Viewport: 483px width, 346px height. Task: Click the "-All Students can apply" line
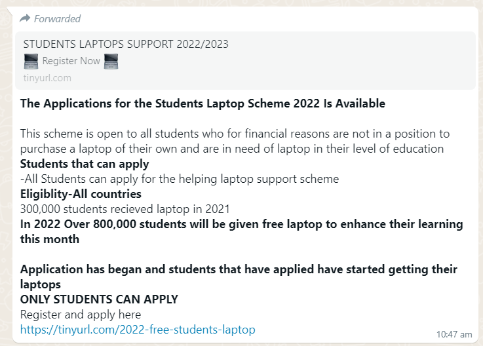[x=180, y=179]
